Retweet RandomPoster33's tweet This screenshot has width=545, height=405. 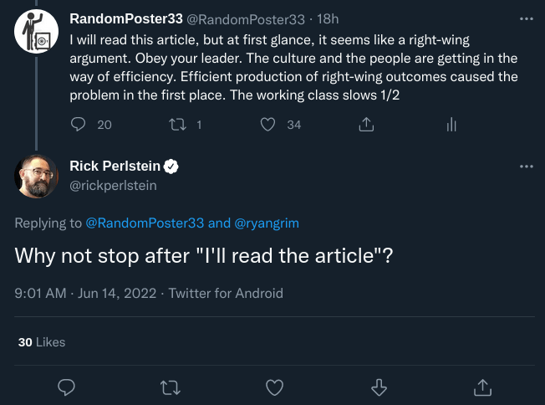[177, 125]
